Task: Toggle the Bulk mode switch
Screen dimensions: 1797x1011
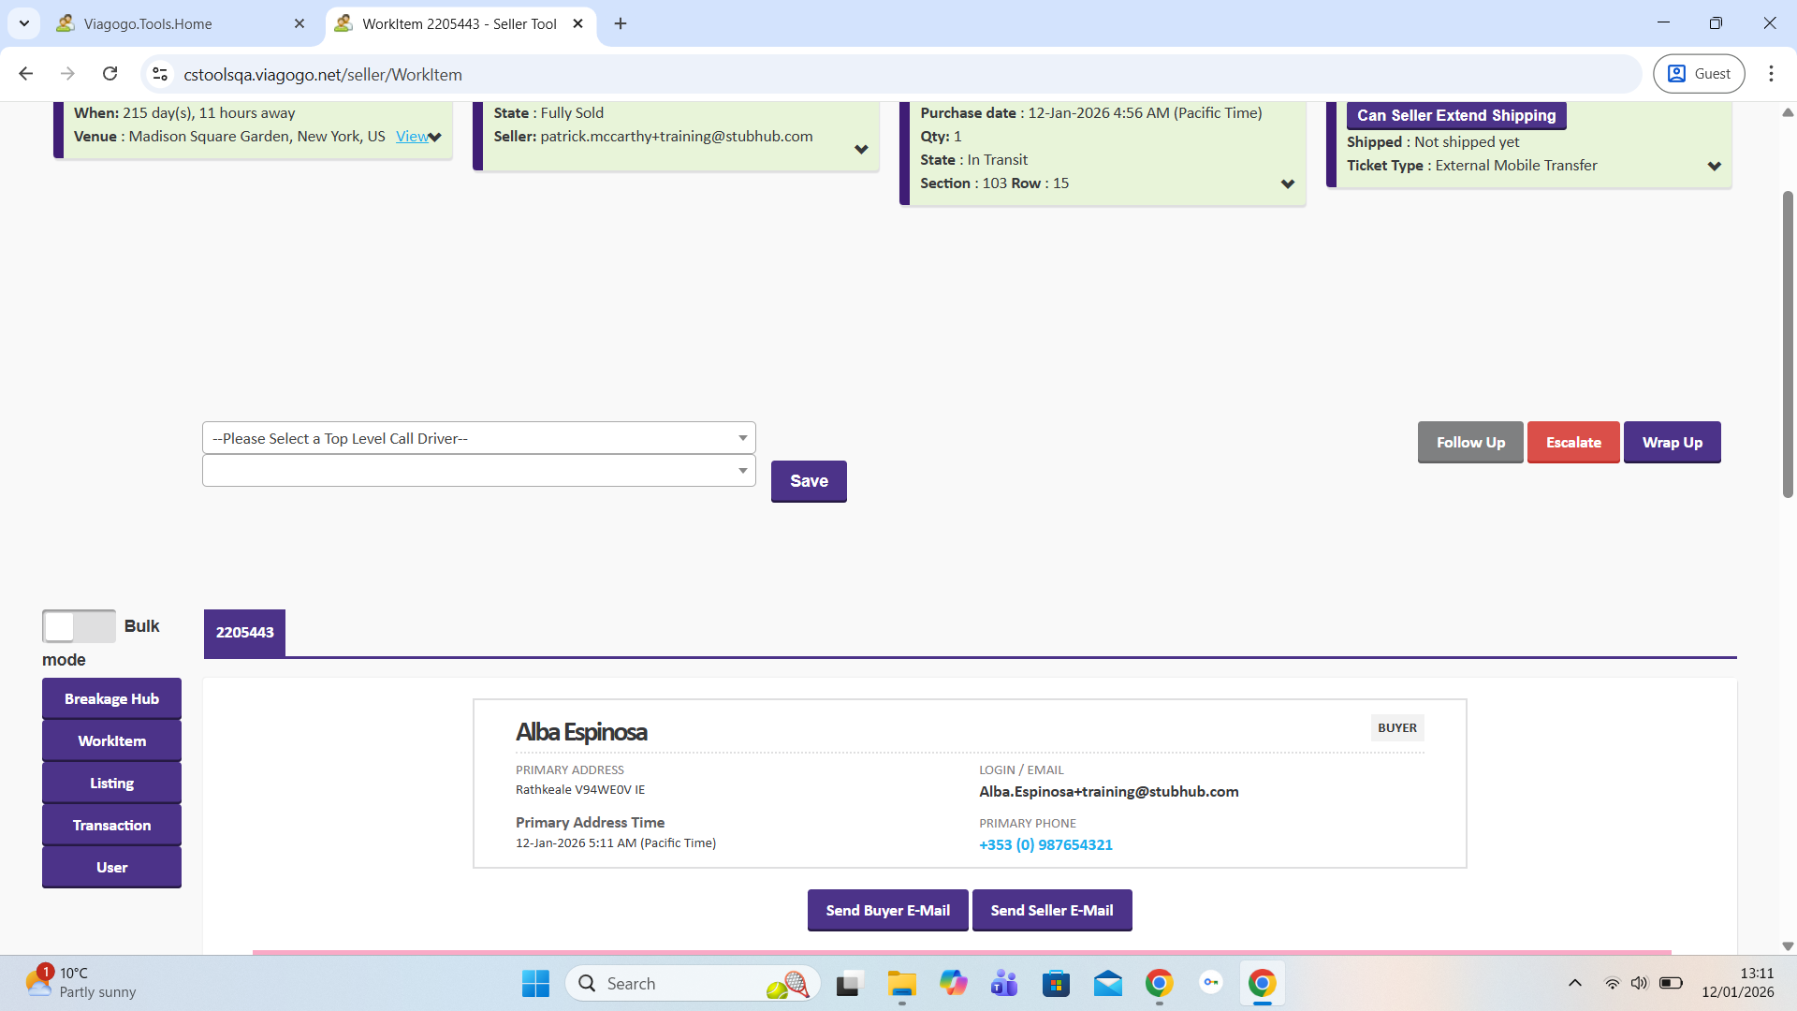Action: point(79,626)
